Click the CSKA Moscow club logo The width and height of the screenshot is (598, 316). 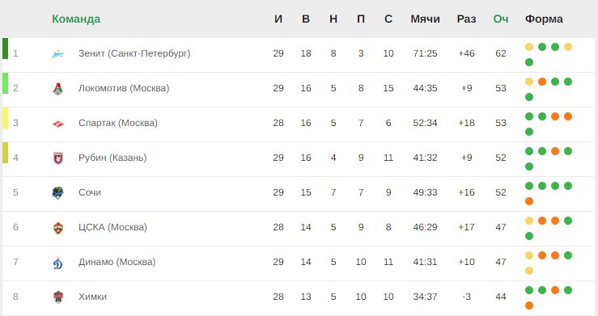coord(58,228)
